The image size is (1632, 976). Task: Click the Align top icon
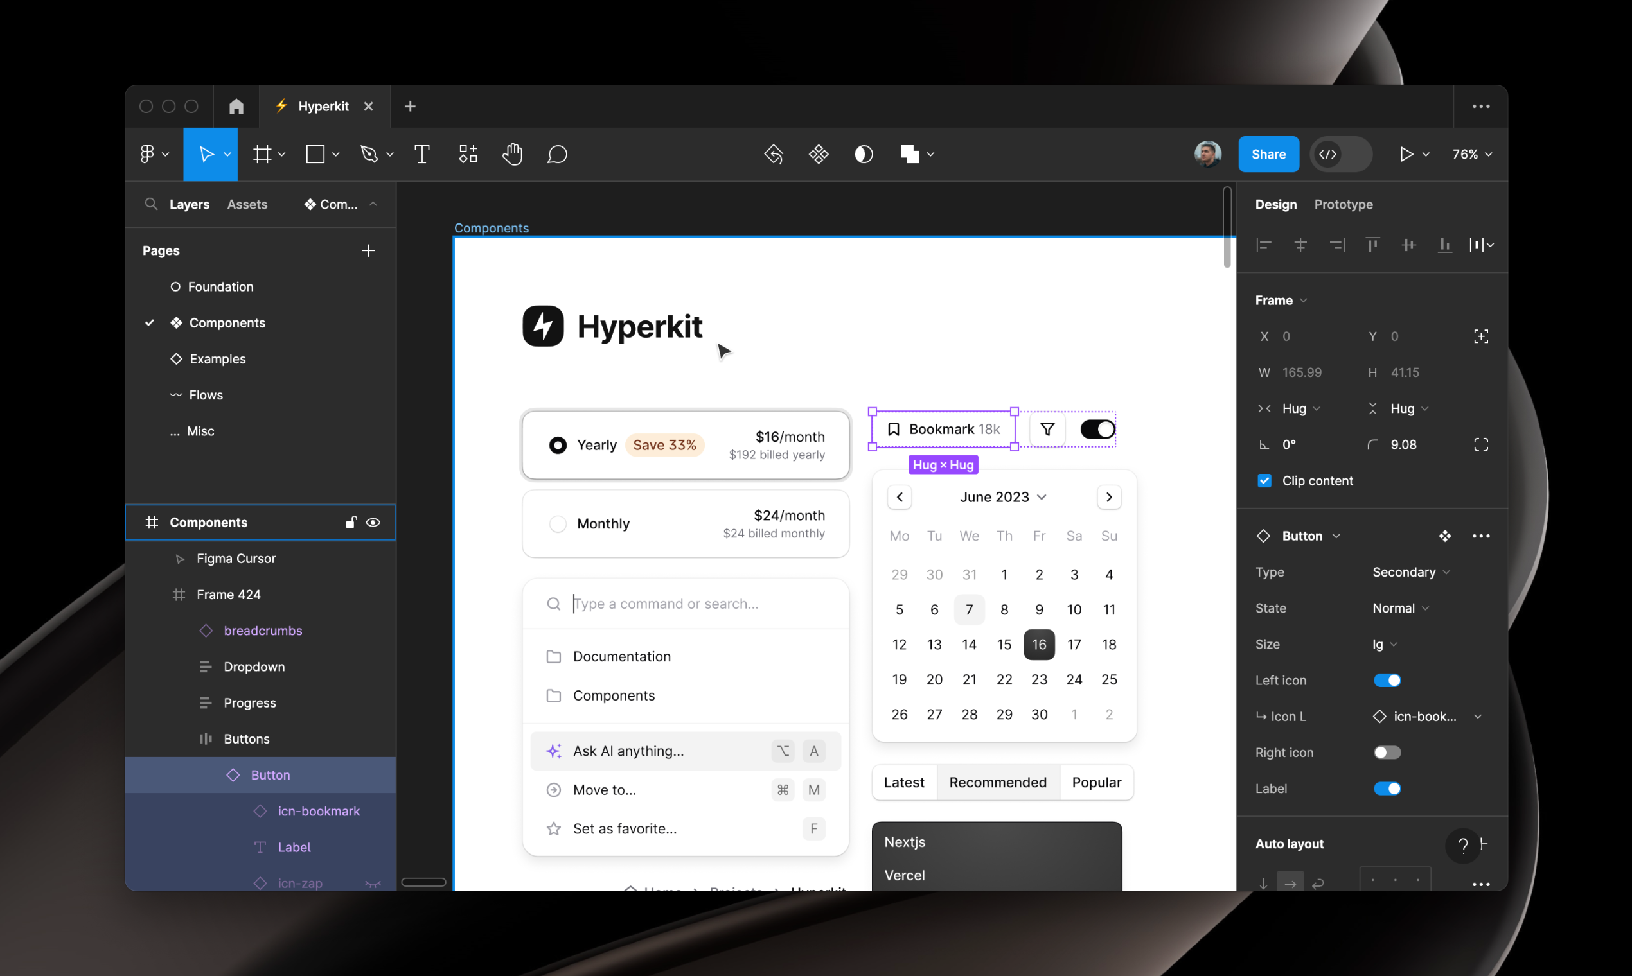(x=1372, y=245)
